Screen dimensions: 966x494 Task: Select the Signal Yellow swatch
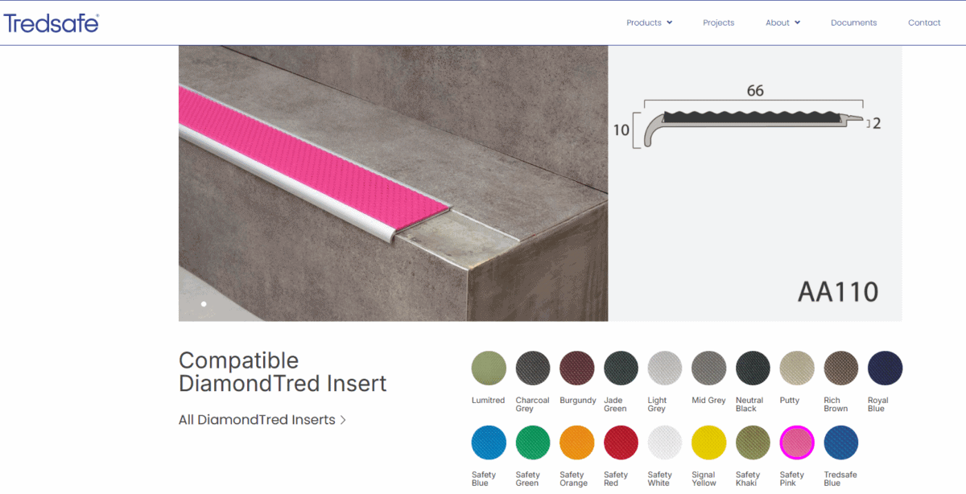click(x=708, y=443)
